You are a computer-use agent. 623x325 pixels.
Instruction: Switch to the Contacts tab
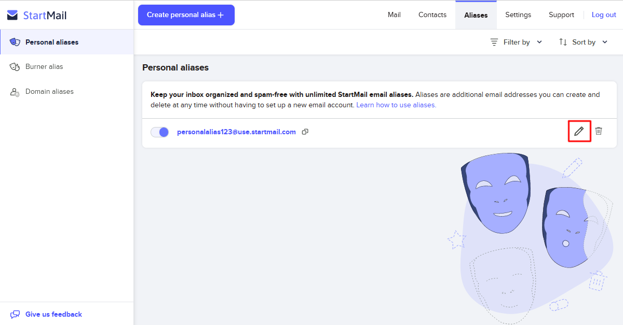(x=432, y=15)
